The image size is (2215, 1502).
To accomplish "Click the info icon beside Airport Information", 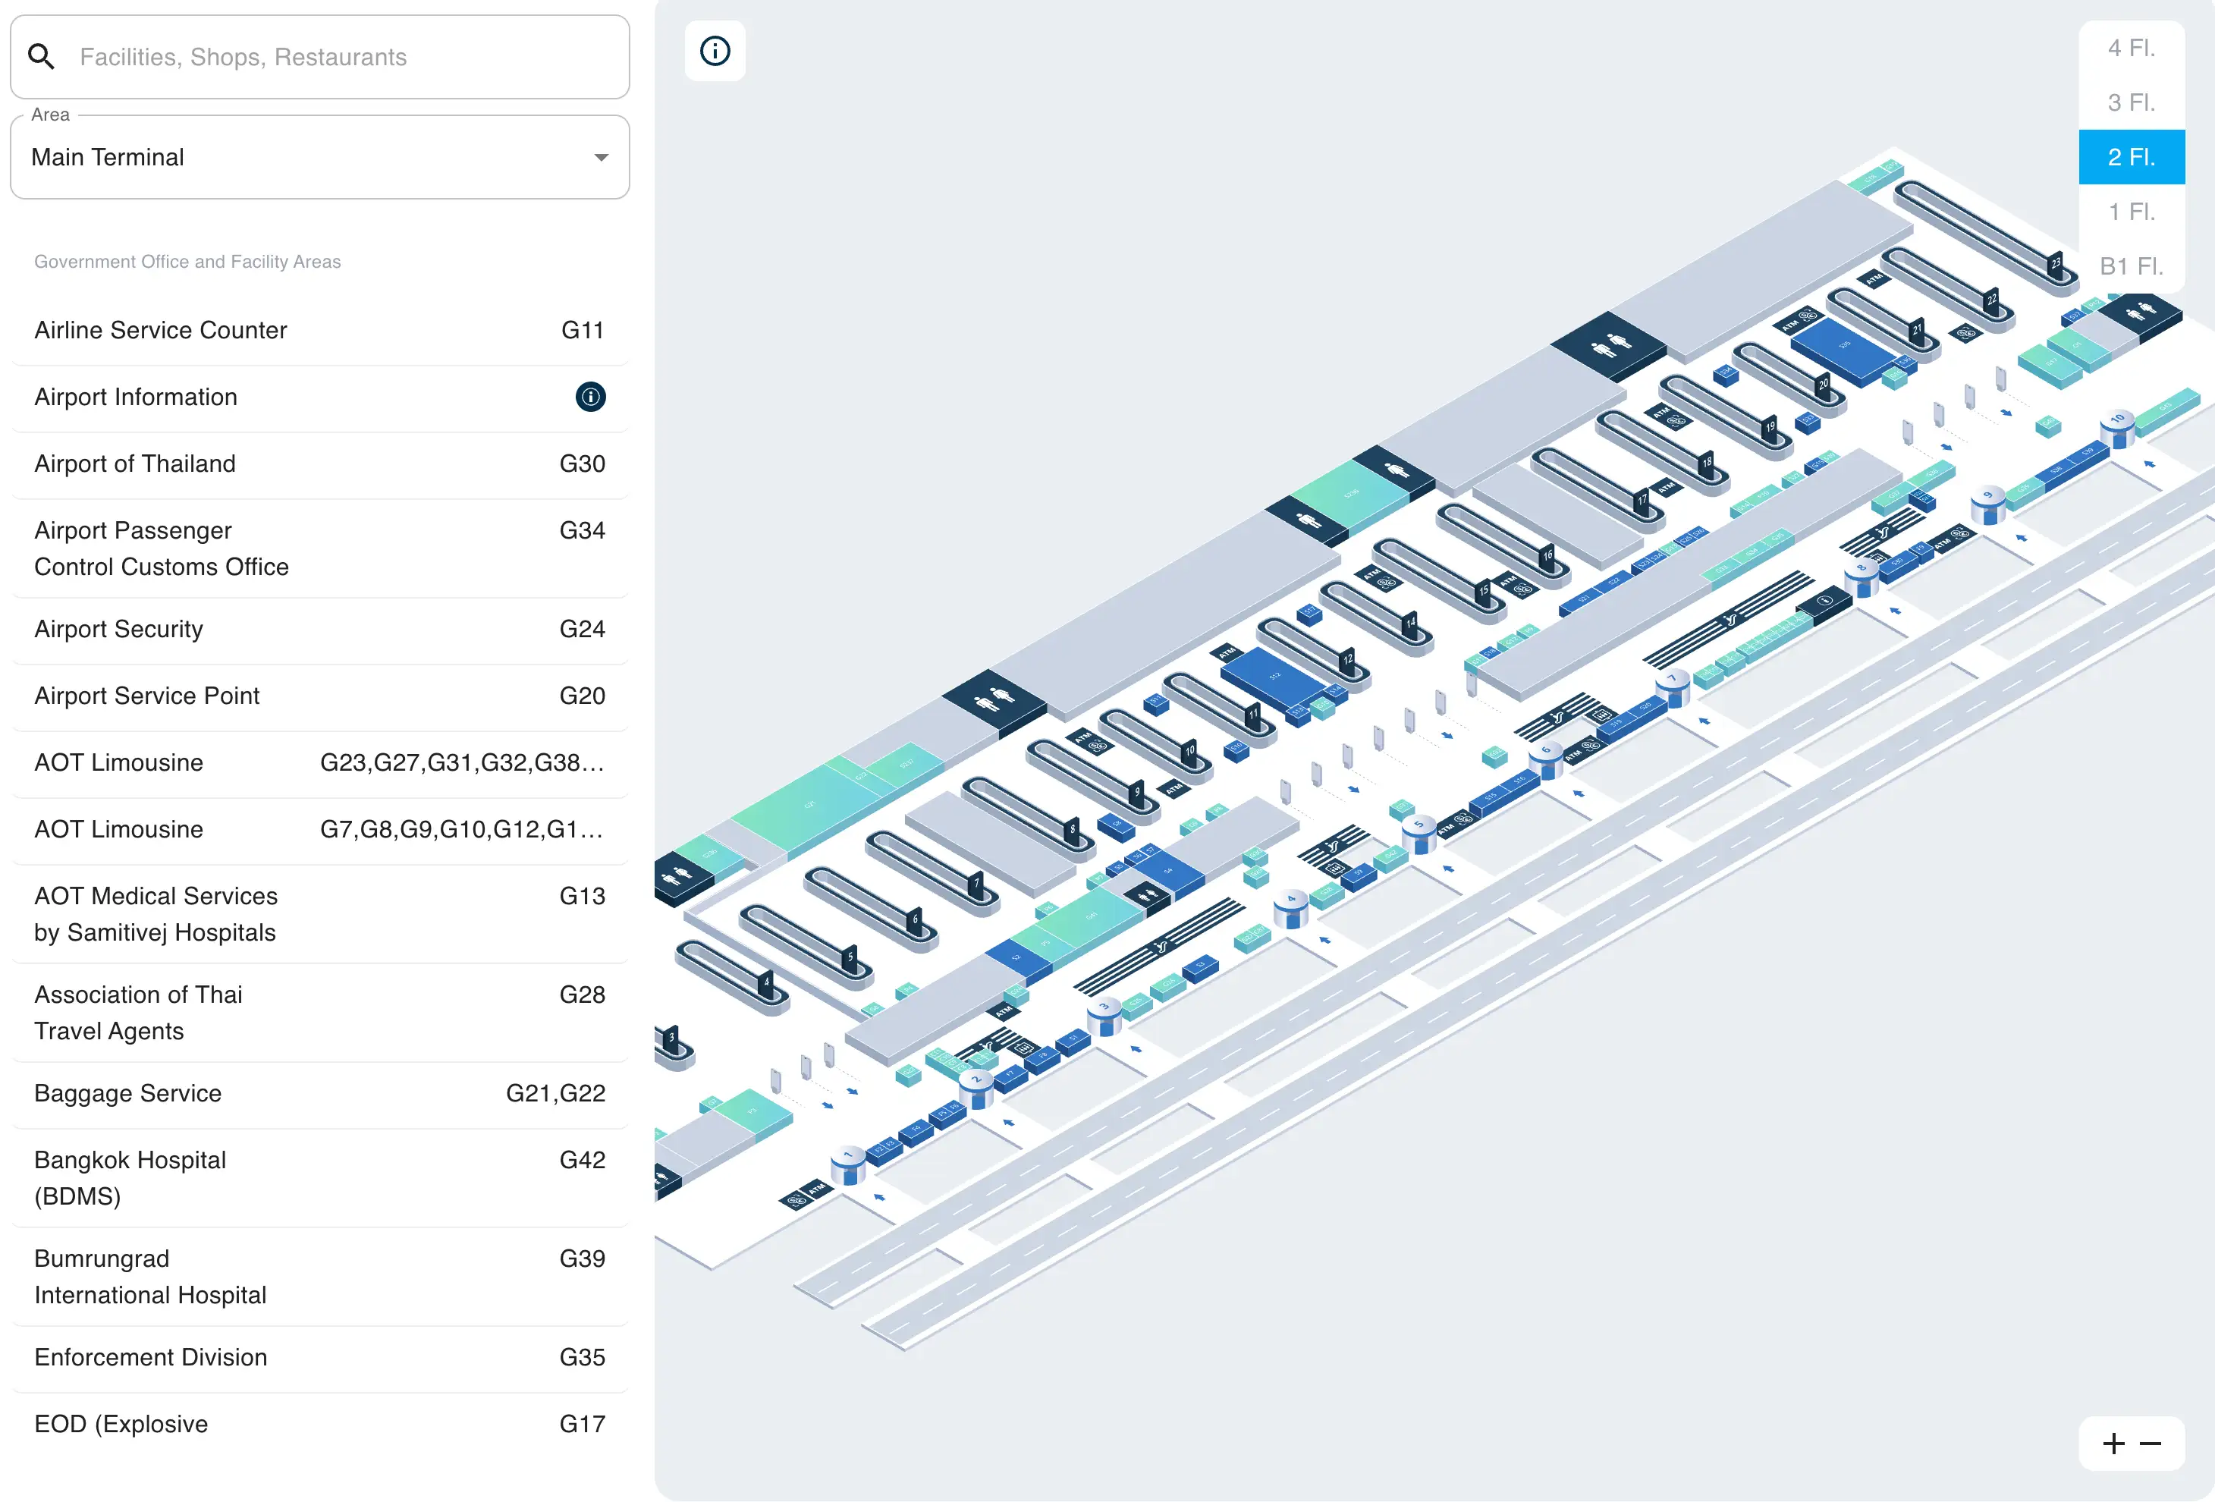I will point(590,397).
